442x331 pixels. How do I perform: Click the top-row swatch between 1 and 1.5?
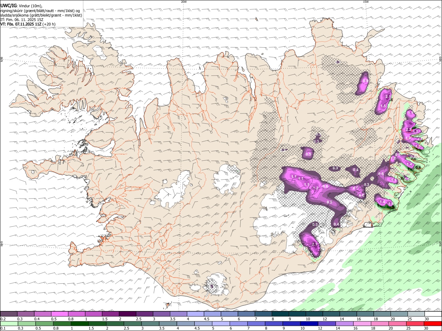point(93,314)
